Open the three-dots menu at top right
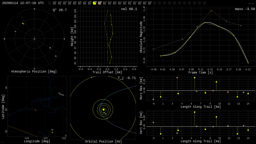 coord(251,3)
